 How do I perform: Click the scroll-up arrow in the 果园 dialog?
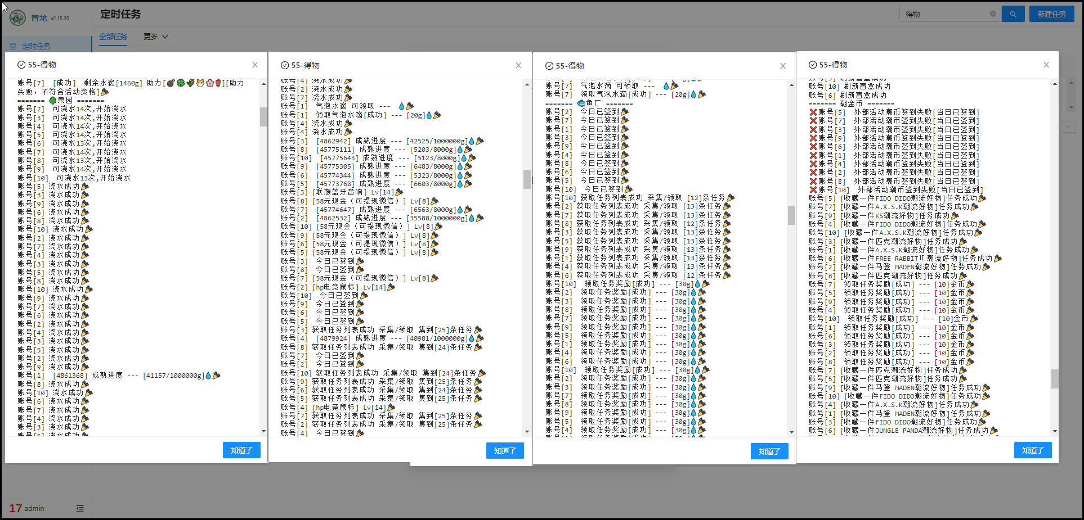pos(263,84)
